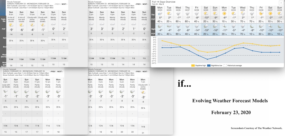Click the dashed Historical average legend swatch
Viewport: 285px width, 136px height.
pos(225,65)
